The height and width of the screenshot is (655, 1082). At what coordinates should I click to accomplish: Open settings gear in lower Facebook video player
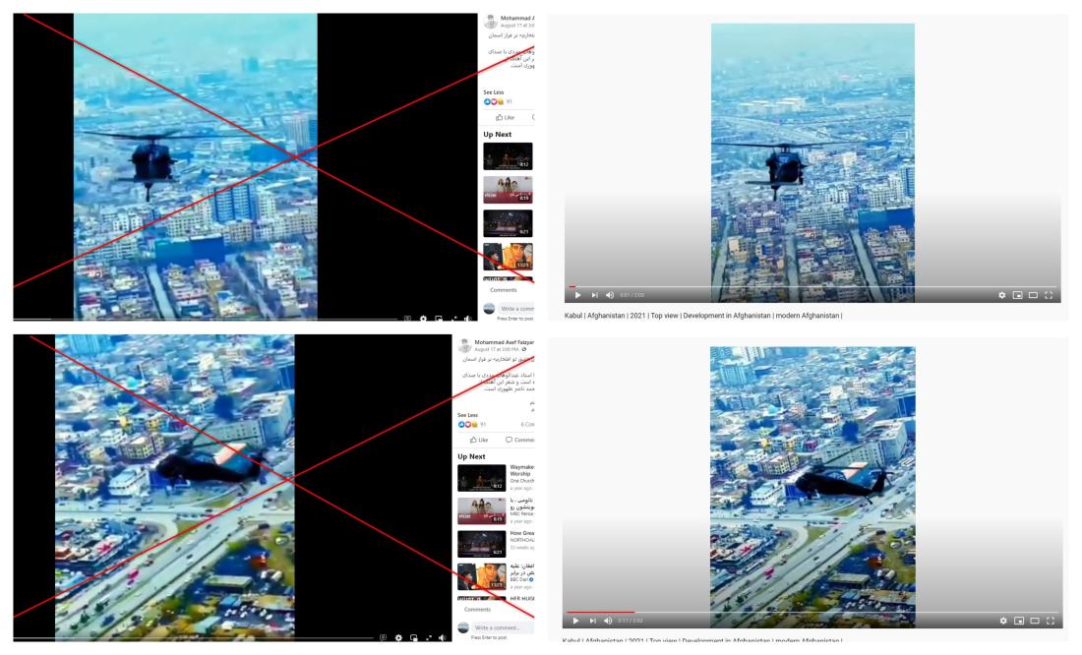click(398, 637)
